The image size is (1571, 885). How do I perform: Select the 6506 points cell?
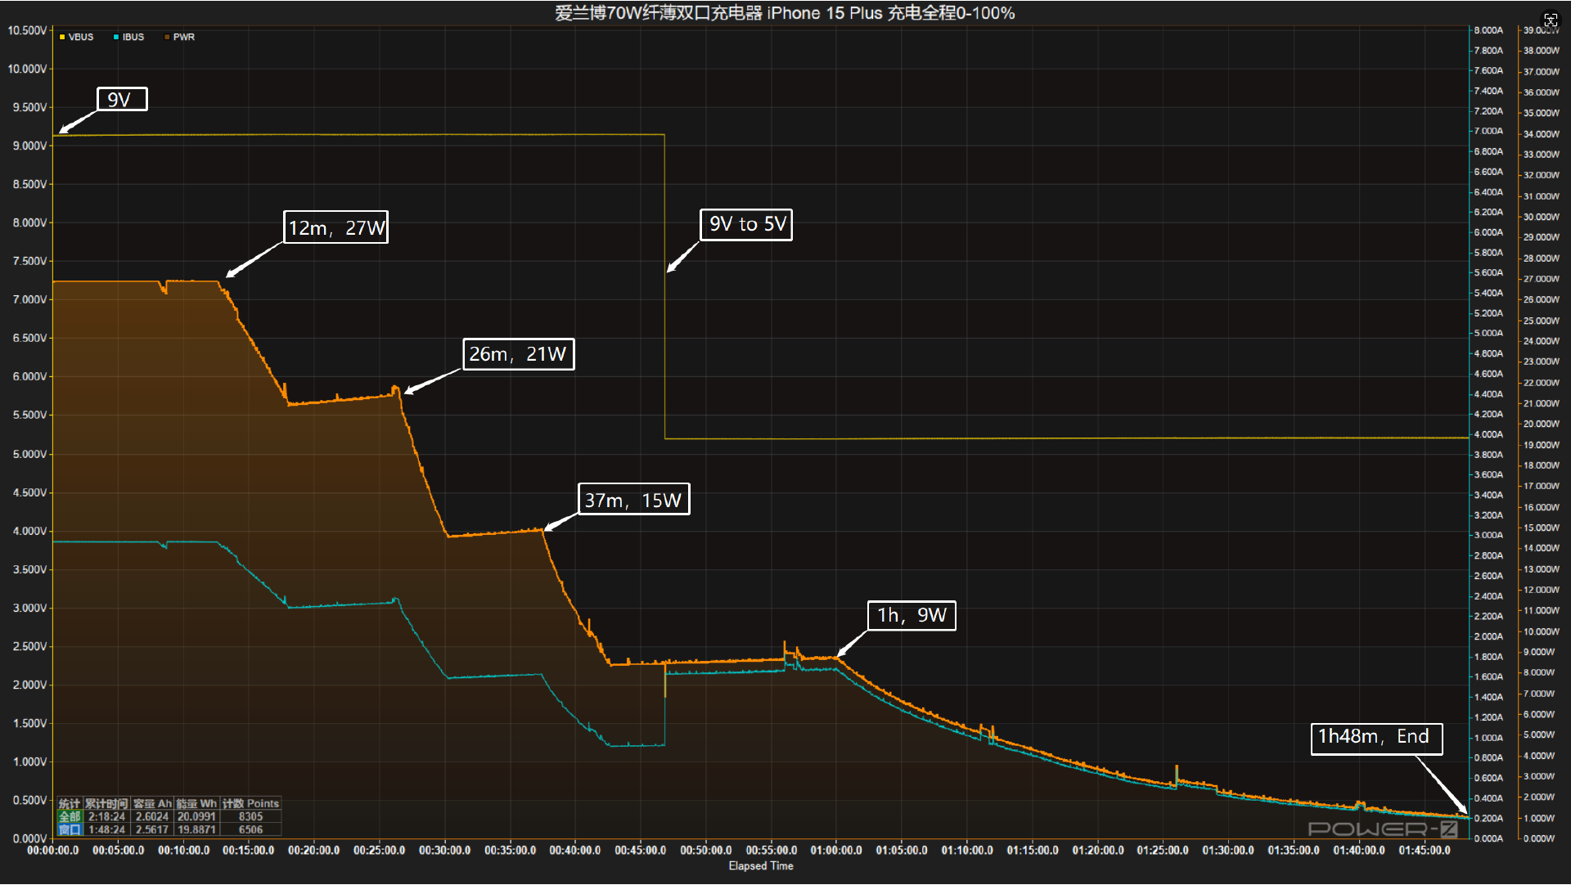(250, 829)
